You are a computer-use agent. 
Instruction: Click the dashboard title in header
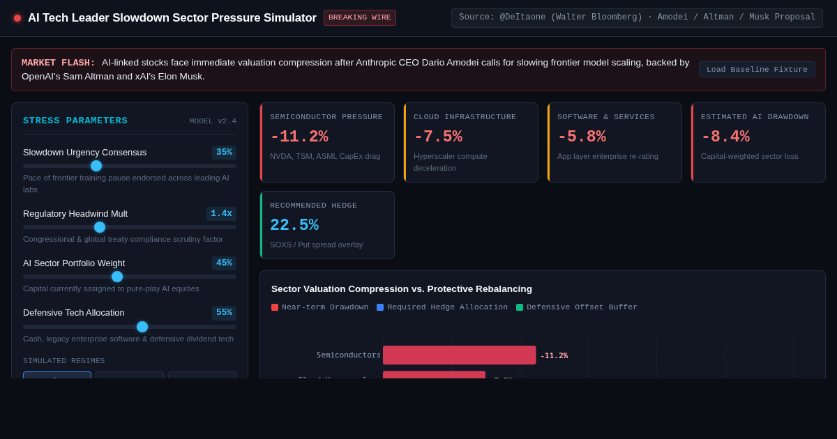point(172,18)
